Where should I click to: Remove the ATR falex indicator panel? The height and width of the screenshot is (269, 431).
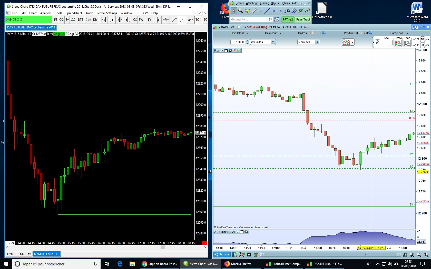click(246, 232)
